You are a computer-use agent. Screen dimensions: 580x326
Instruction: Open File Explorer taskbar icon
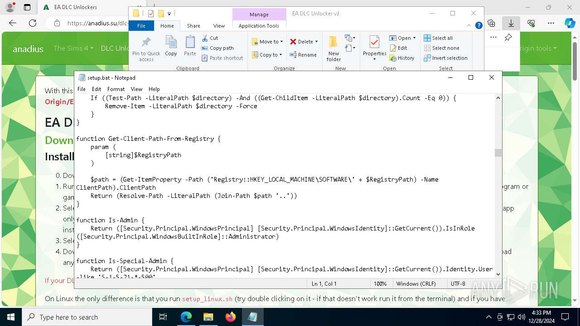pyautogui.click(x=208, y=317)
